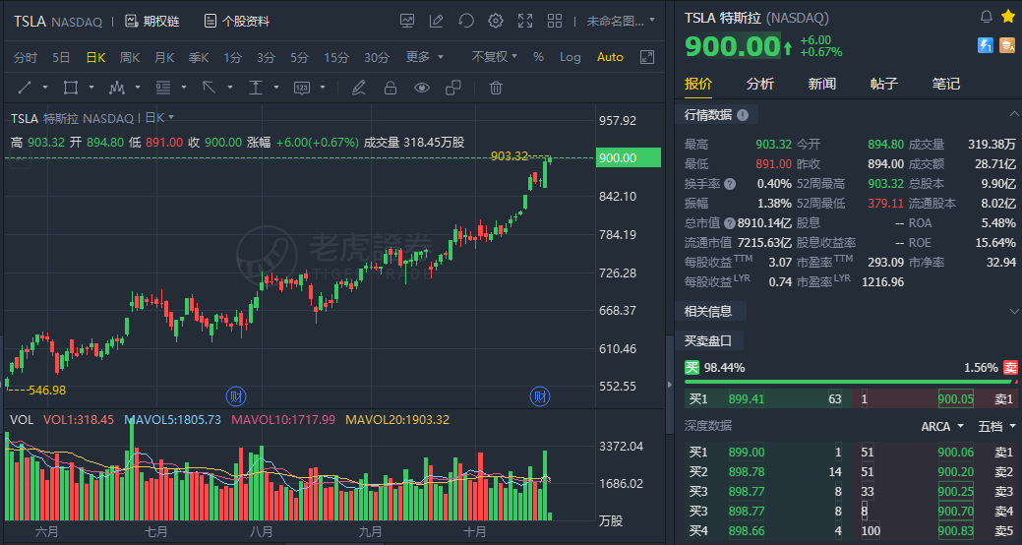The image size is (1022, 545).
Task: Open the ARCA exchange dropdown
Action: [943, 426]
